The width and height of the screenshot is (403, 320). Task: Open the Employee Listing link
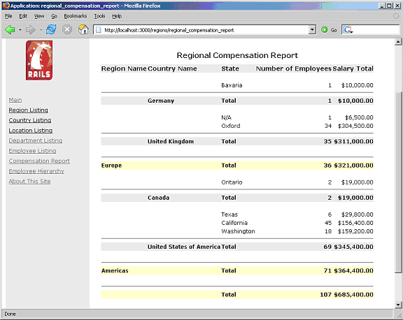[x=32, y=151]
